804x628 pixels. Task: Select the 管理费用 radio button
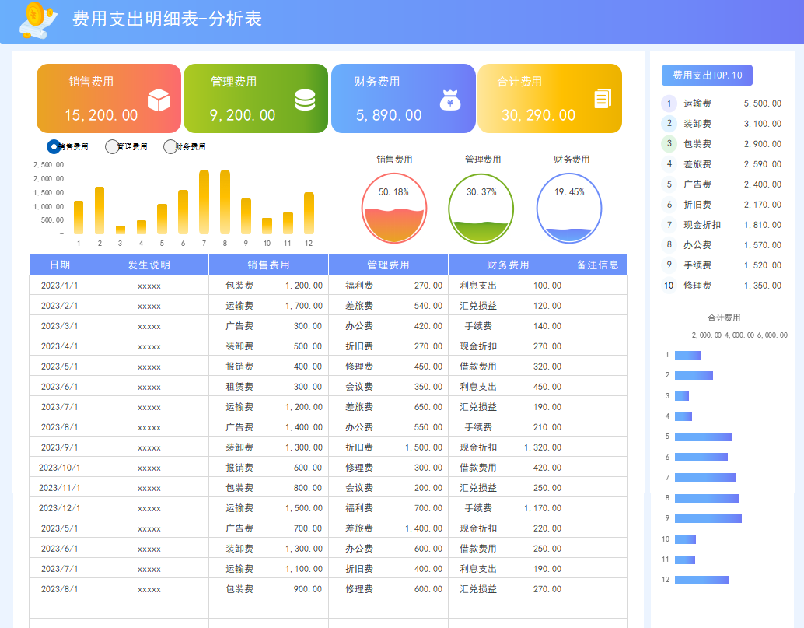point(111,146)
